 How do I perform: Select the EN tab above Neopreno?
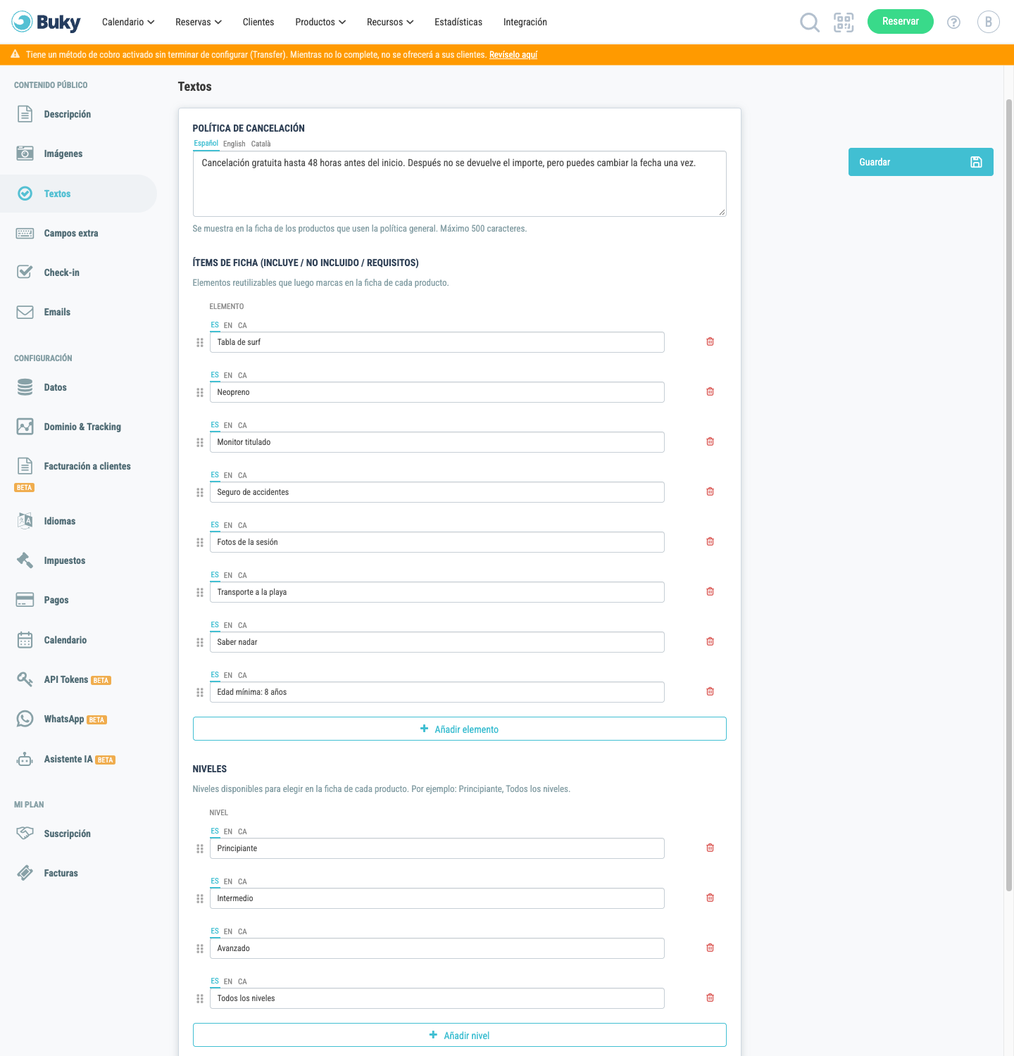228,375
